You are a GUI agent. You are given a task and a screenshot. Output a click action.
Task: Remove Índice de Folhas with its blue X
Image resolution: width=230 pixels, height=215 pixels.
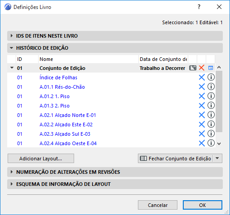[202, 77]
